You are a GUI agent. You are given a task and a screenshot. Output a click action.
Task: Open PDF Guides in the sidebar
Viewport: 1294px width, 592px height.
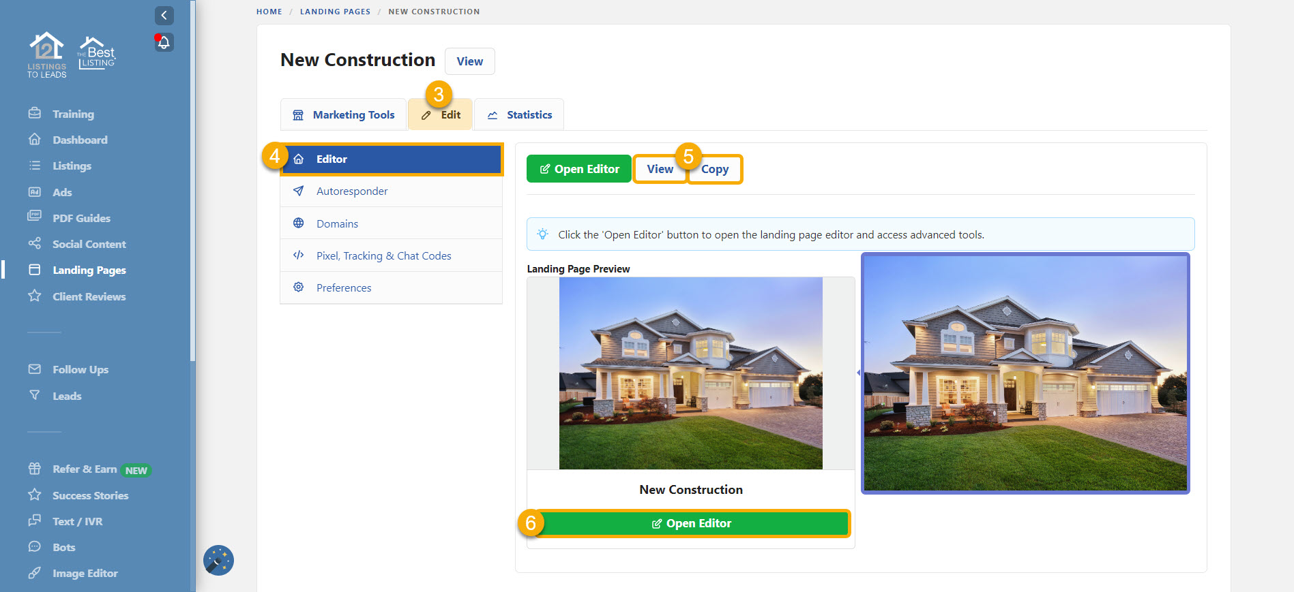point(81,218)
